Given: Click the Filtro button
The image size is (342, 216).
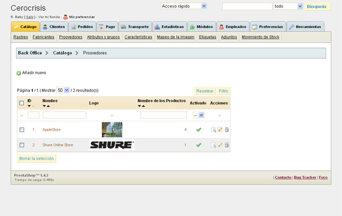Looking at the screenshot, I should click(x=223, y=91).
